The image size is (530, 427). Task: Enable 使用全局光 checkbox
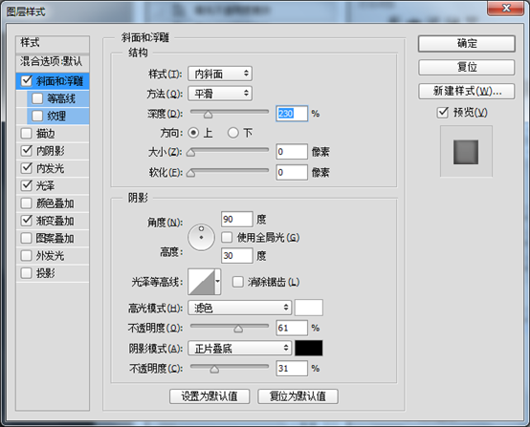coord(227,237)
